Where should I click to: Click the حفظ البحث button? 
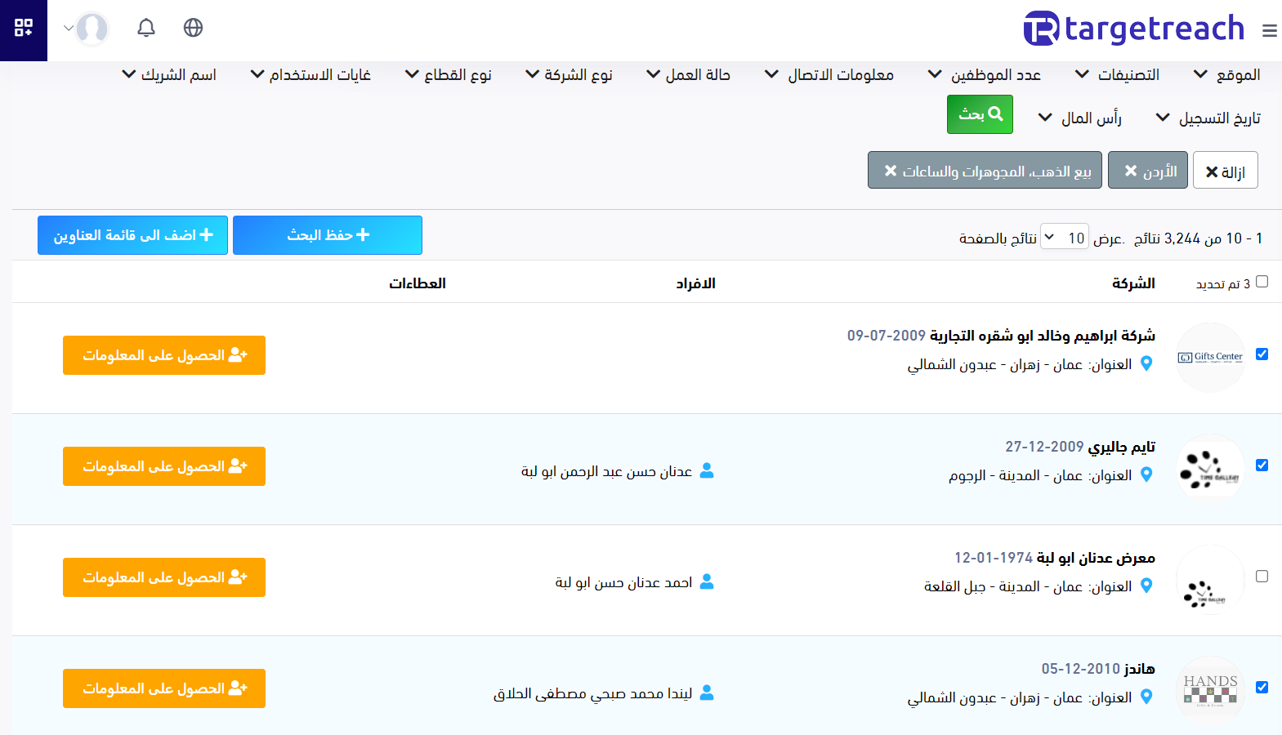(328, 235)
